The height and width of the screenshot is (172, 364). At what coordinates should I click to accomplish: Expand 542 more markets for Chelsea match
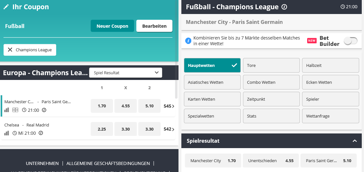169,129
